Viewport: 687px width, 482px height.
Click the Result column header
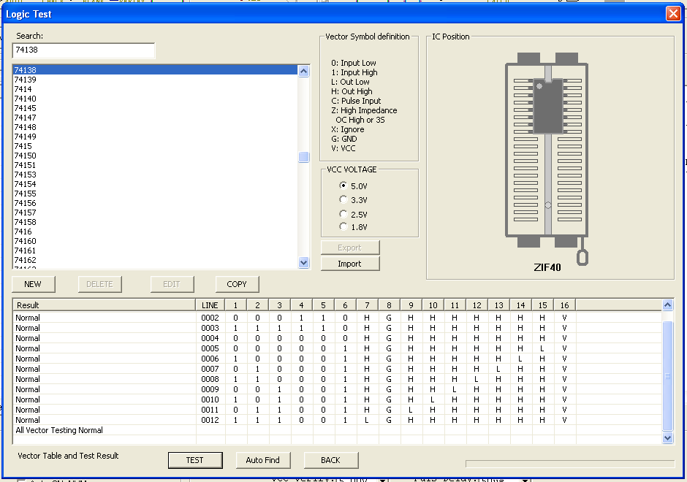pos(105,305)
